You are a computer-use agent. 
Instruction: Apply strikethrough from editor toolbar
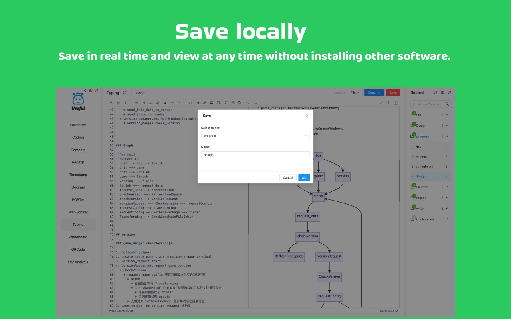tap(136, 103)
